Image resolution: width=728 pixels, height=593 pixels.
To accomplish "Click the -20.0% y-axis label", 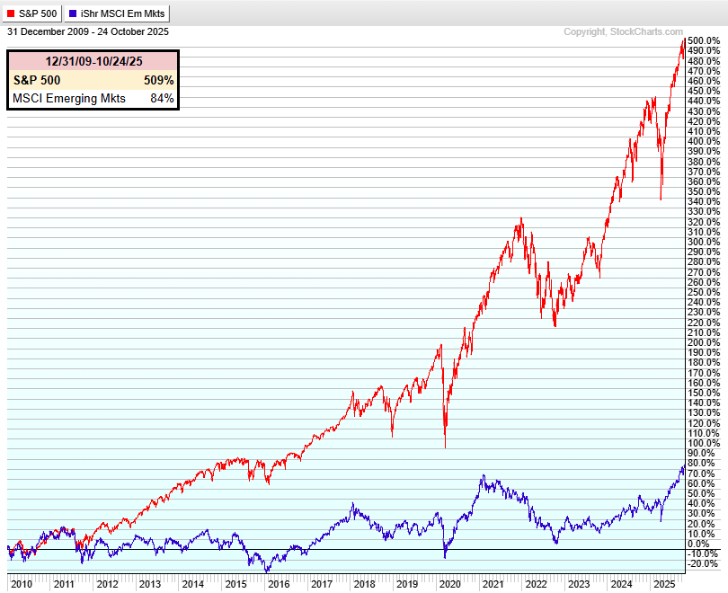I will click(703, 563).
